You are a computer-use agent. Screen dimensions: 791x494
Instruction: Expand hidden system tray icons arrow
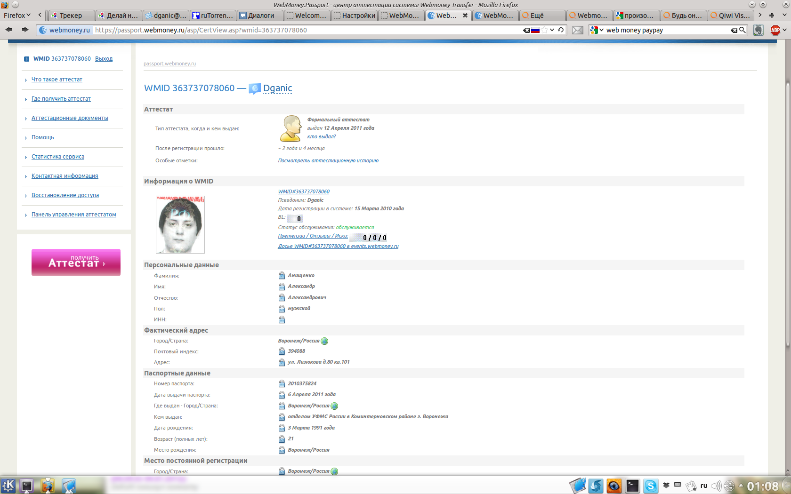coord(741,486)
